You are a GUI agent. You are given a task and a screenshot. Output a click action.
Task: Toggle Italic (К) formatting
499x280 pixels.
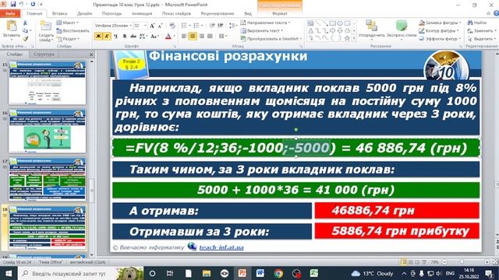[107, 37]
